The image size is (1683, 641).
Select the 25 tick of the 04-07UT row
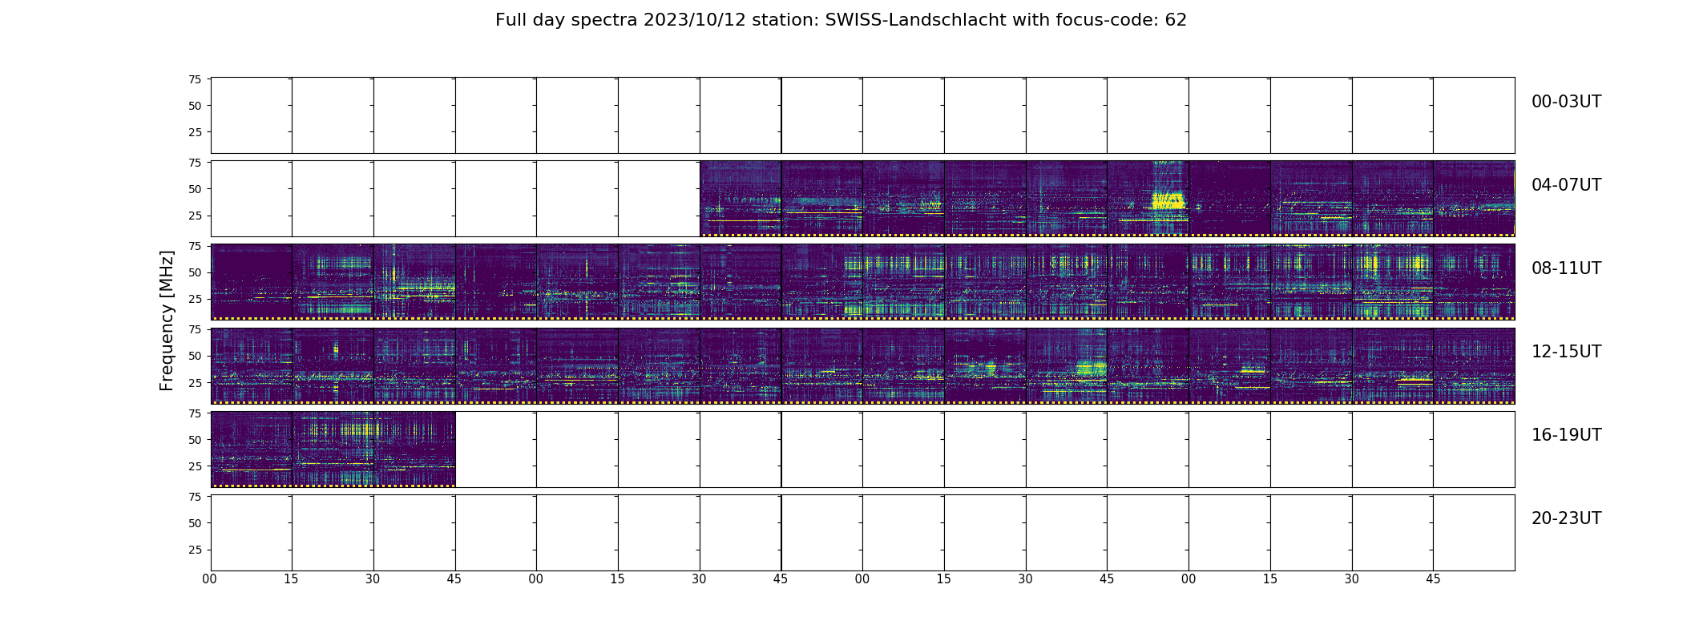click(195, 216)
